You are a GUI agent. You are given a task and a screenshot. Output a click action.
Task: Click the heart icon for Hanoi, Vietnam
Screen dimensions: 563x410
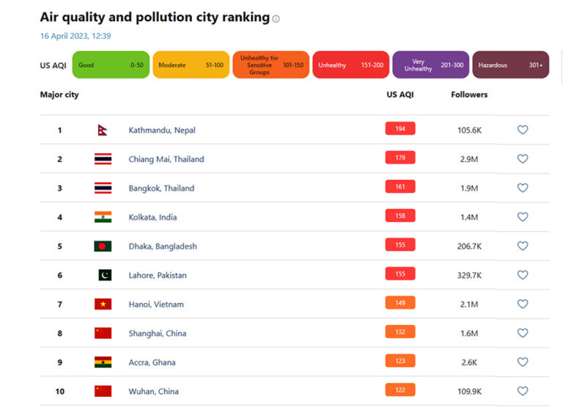pos(523,304)
